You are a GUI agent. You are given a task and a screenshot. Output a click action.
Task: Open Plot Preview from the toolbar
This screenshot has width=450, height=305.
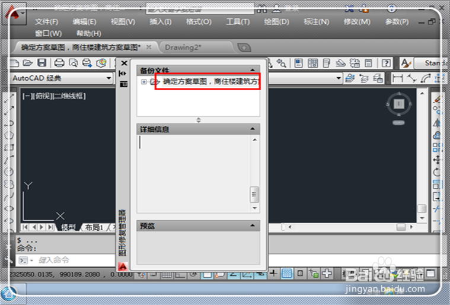click(73, 63)
